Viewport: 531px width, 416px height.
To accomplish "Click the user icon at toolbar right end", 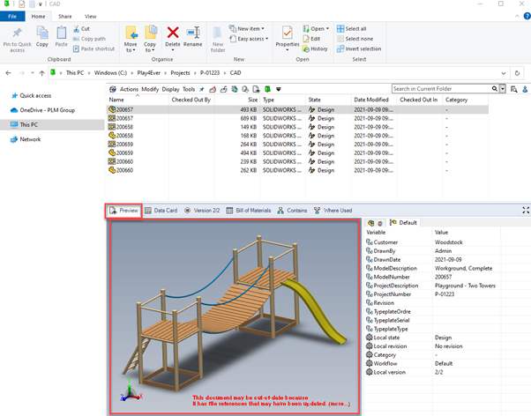I will click(525, 89).
